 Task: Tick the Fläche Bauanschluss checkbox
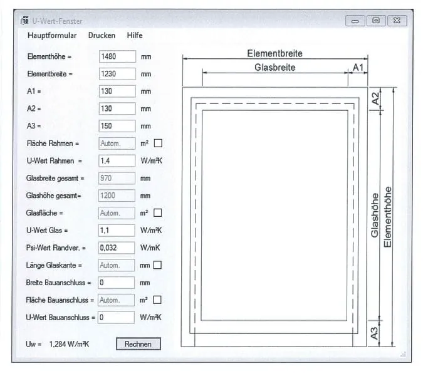(x=158, y=300)
